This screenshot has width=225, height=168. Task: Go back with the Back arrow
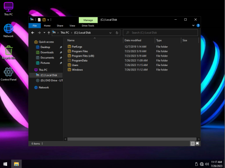(33, 33)
